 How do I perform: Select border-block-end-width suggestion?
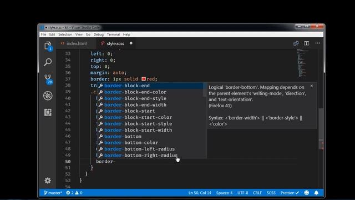(x=150, y=105)
